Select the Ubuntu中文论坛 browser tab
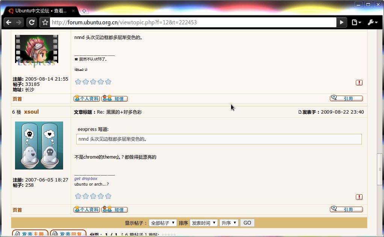The width and height of the screenshot is (384, 237). 41,11
